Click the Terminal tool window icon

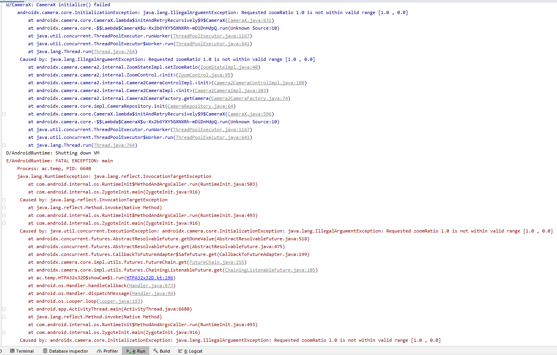pyautogui.click(x=12, y=351)
